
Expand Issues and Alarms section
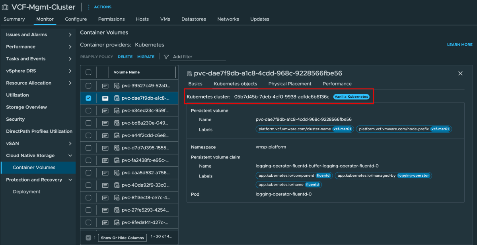(x=70, y=35)
